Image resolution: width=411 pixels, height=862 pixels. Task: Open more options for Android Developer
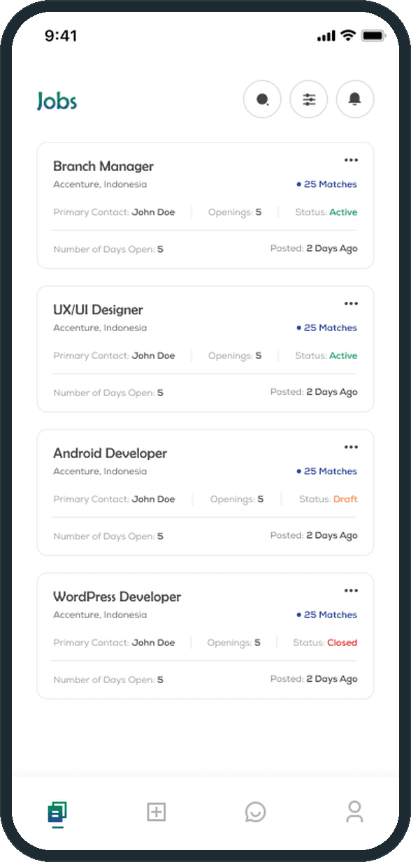pyautogui.click(x=351, y=447)
